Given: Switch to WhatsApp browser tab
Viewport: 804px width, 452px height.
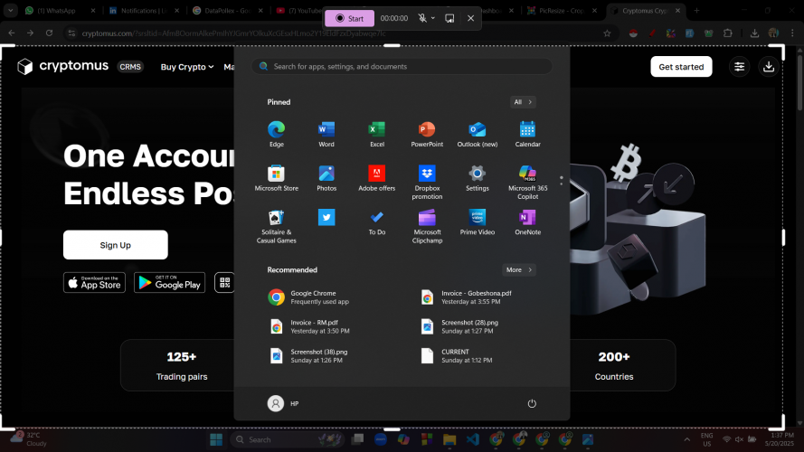Looking at the screenshot, I should point(61,10).
